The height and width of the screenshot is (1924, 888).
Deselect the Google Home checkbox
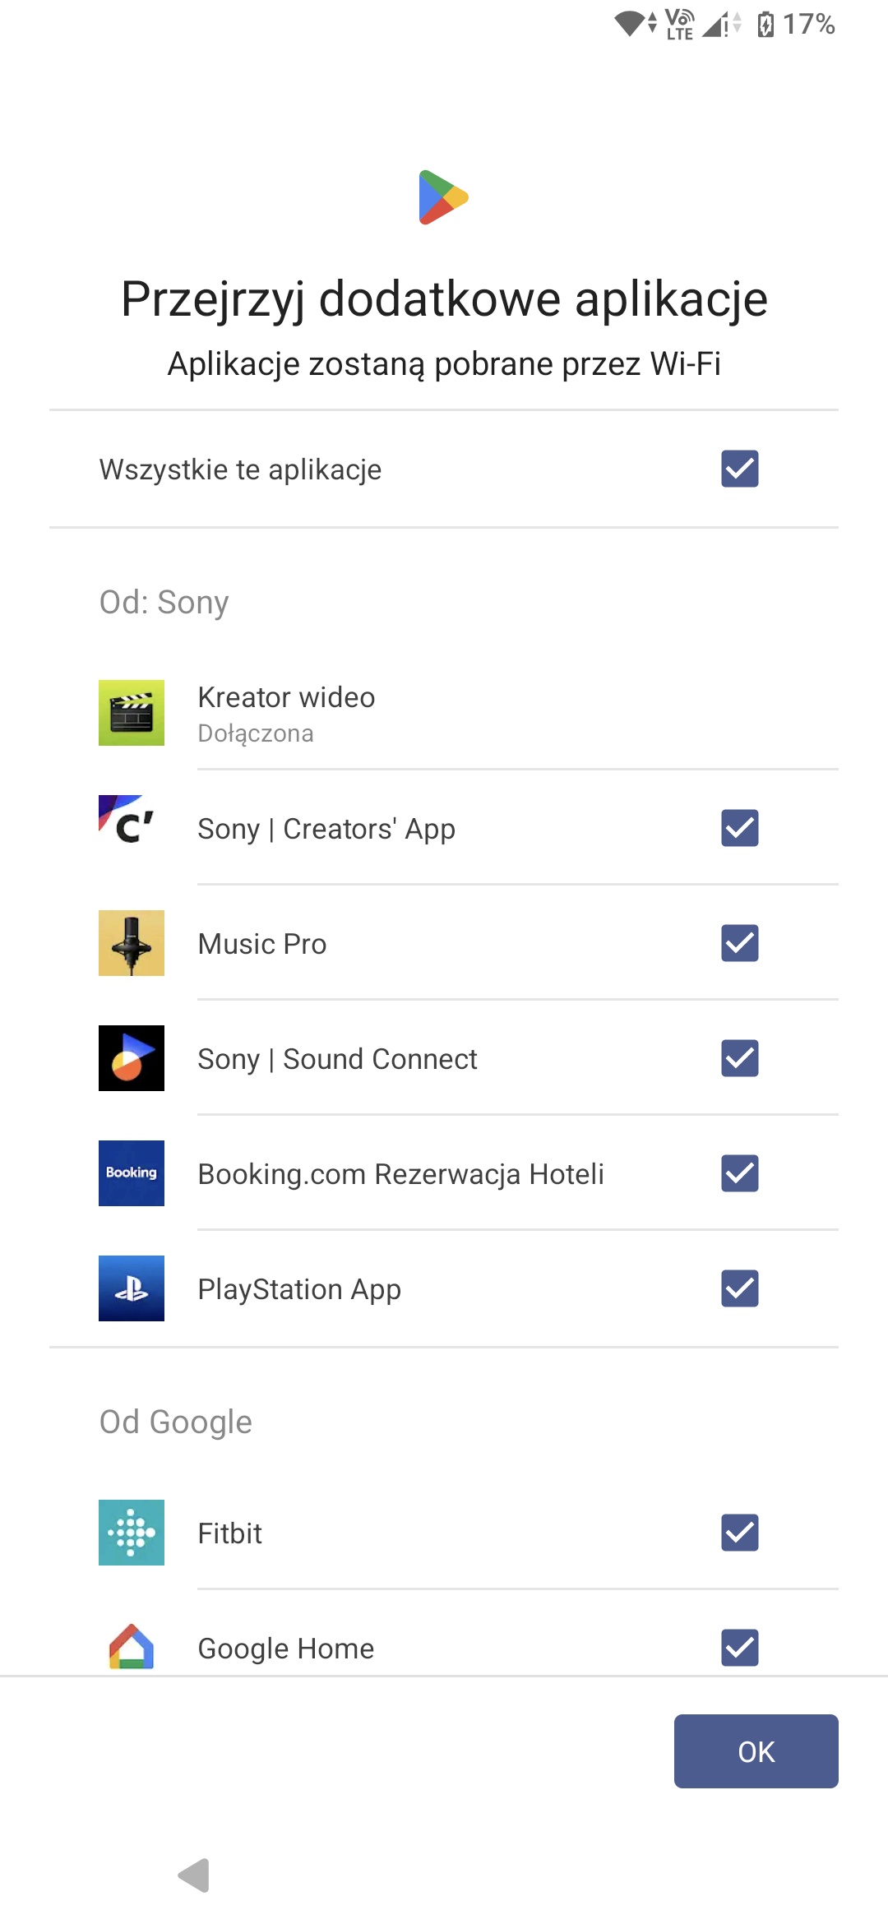(x=740, y=1648)
